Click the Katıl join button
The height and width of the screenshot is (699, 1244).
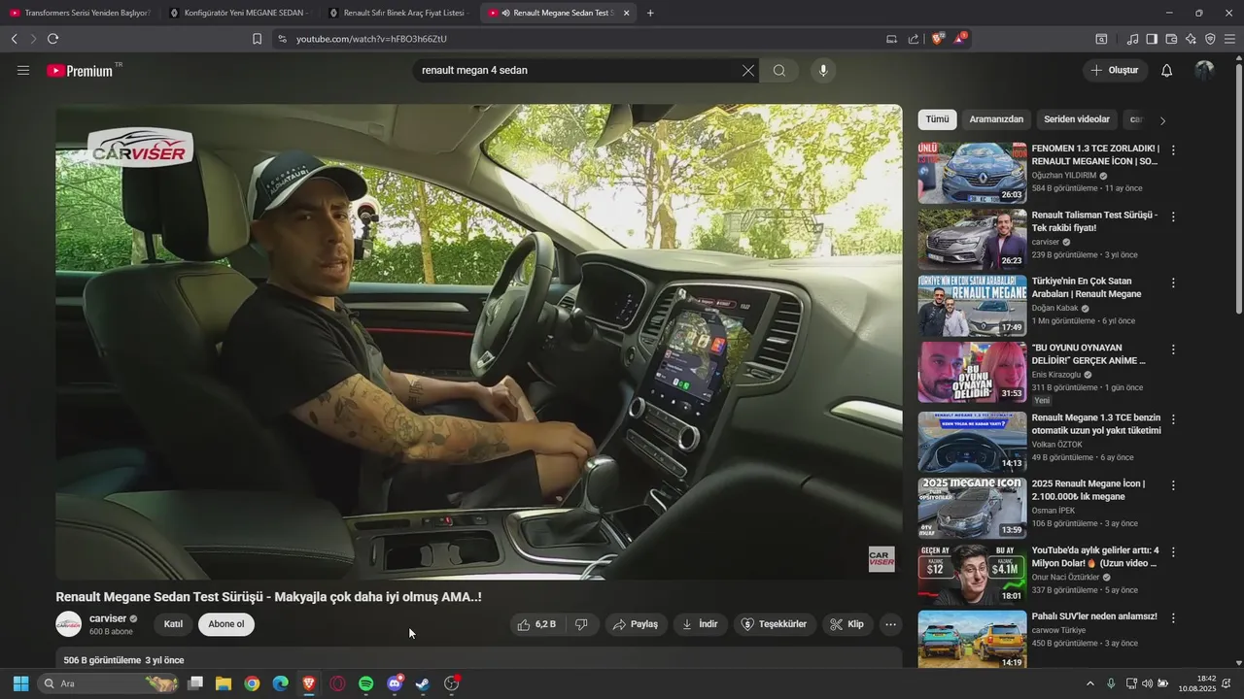[173, 624]
